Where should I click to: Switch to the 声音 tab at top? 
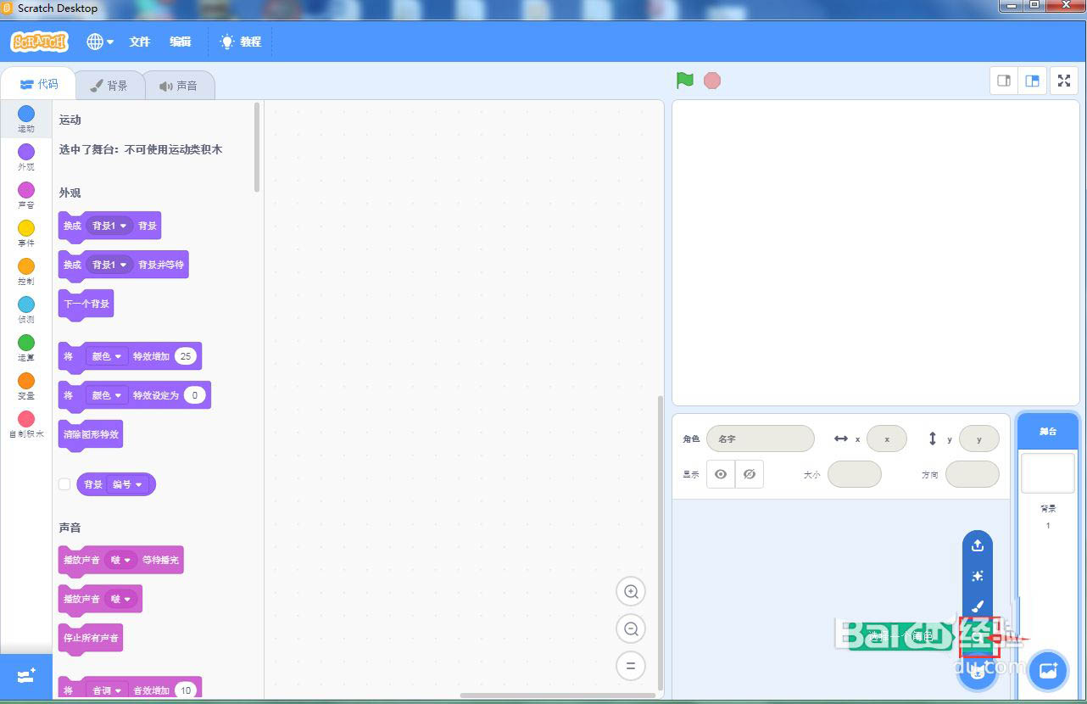click(x=178, y=86)
